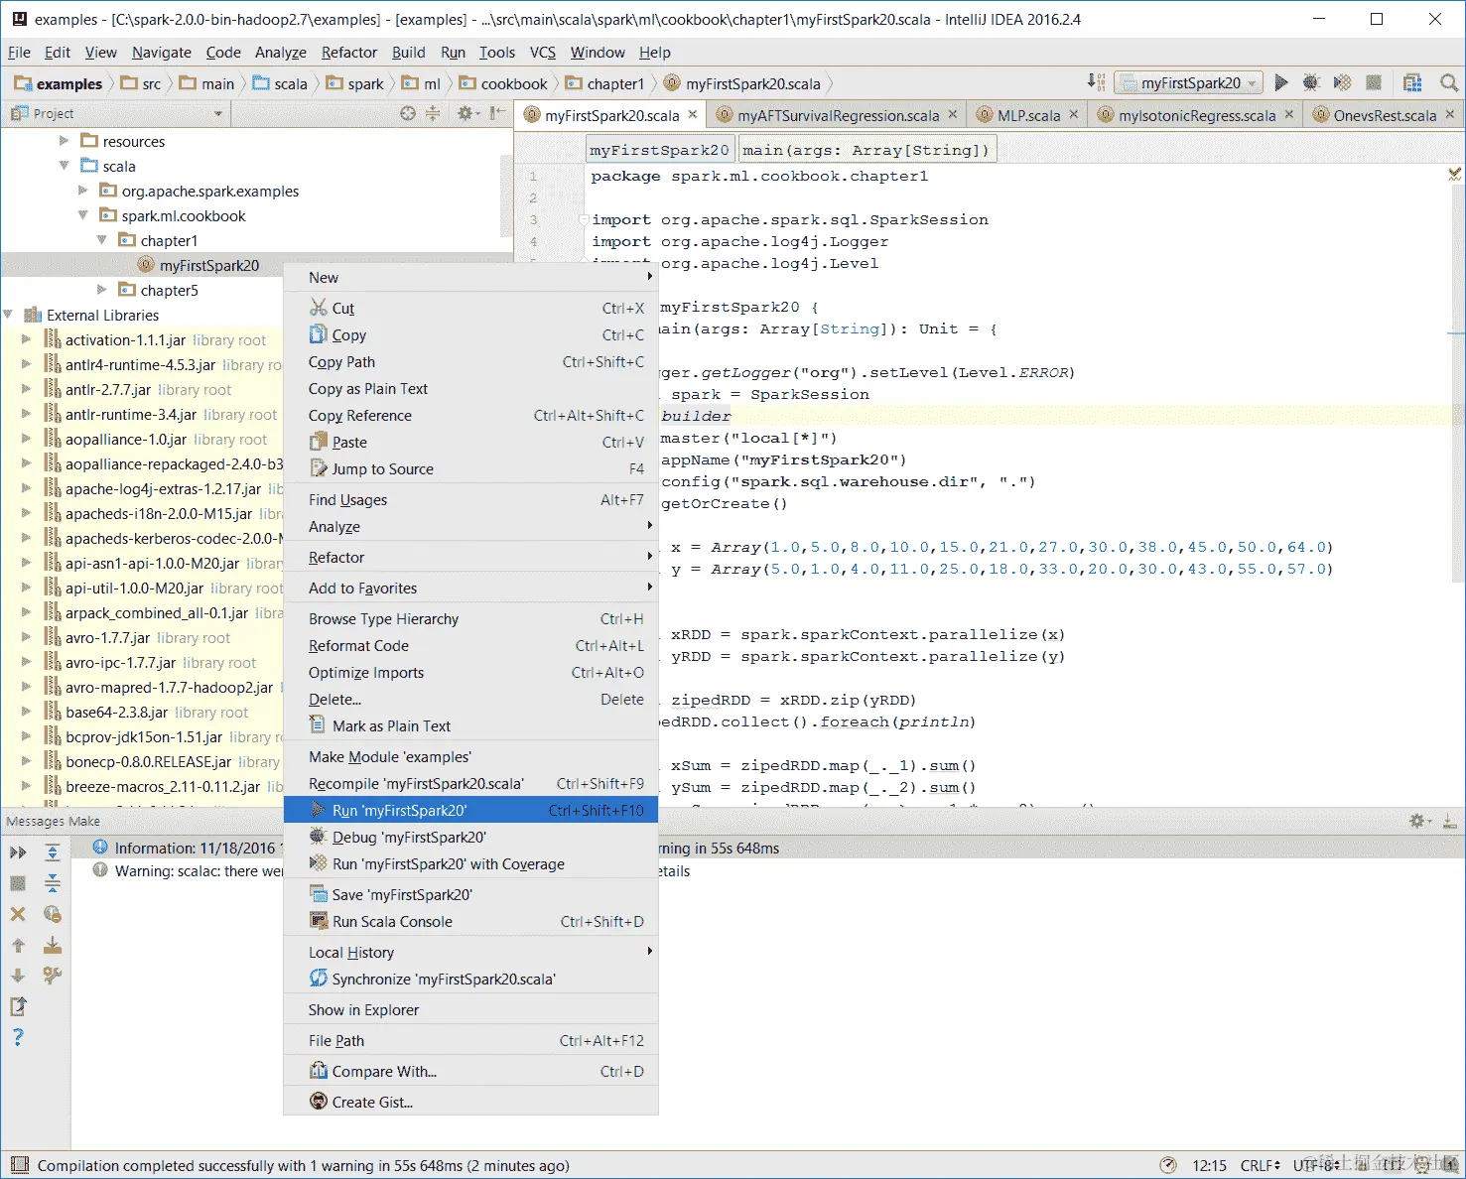This screenshot has height=1179, width=1466.
Task: Choose Debug 'myFirstSpark20' from context menu
Action: pyautogui.click(x=470, y=837)
